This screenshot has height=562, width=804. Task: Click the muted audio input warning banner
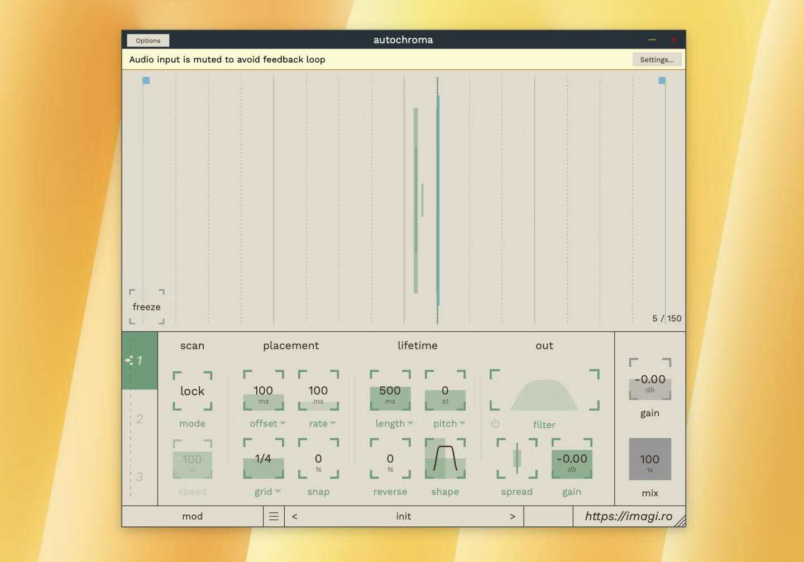click(227, 59)
